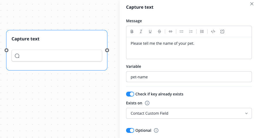257x138 pixels.
Task: Click the right output connector of node
Action: pyautogui.click(x=107, y=50)
